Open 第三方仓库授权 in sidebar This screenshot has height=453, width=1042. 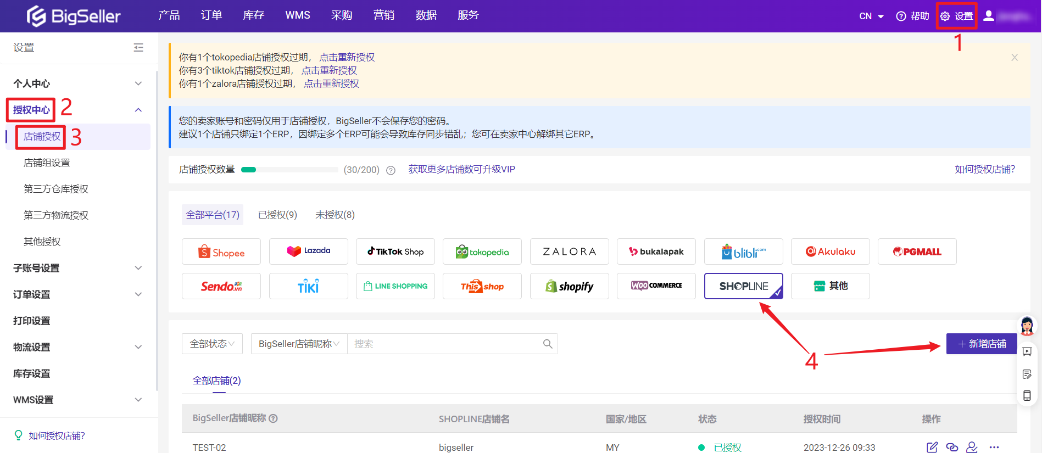click(x=56, y=189)
